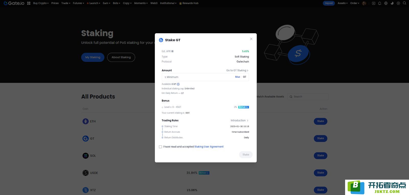Click the GT logo in dialog title
The image size is (409, 195).
[161, 40]
